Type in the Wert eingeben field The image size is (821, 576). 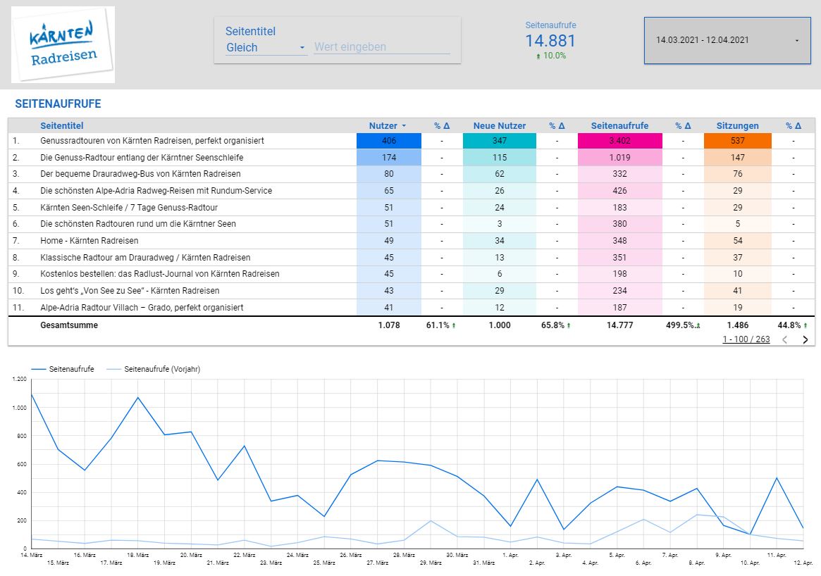(x=381, y=47)
